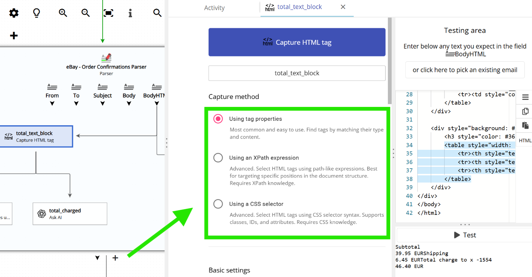Select the Using tag properties option
This screenshot has width=532, height=277.
(218, 119)
